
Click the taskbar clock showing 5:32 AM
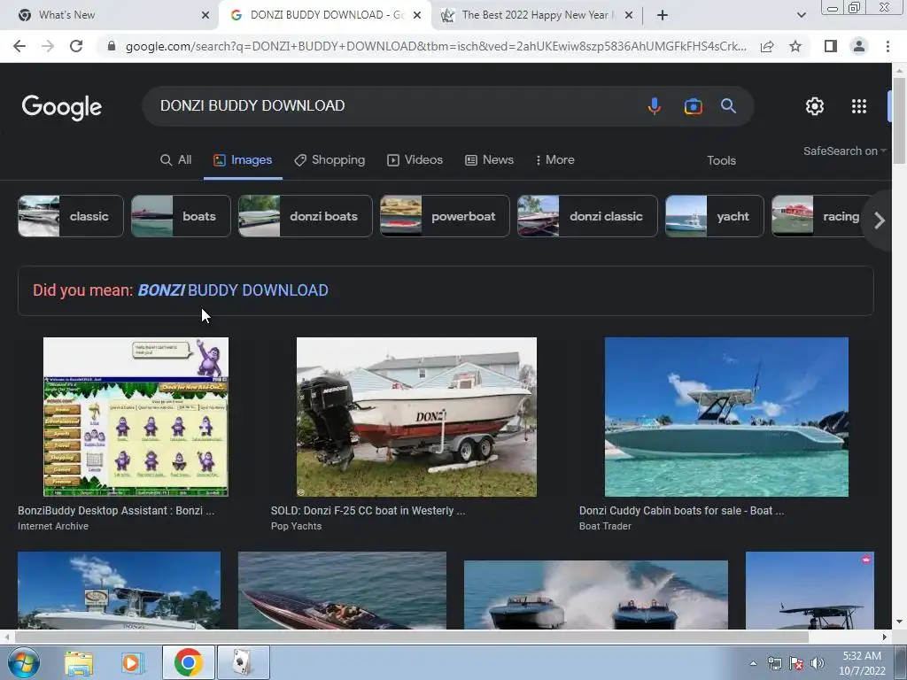(862, 663)
